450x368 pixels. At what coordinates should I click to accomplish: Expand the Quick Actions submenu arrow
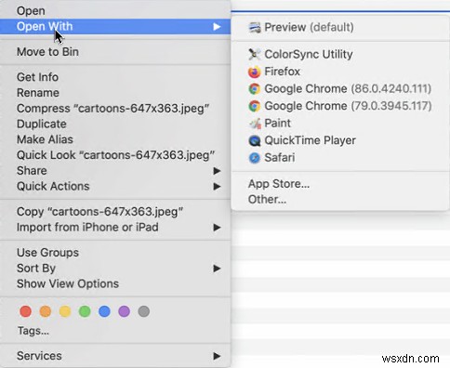tap(217, 187)
